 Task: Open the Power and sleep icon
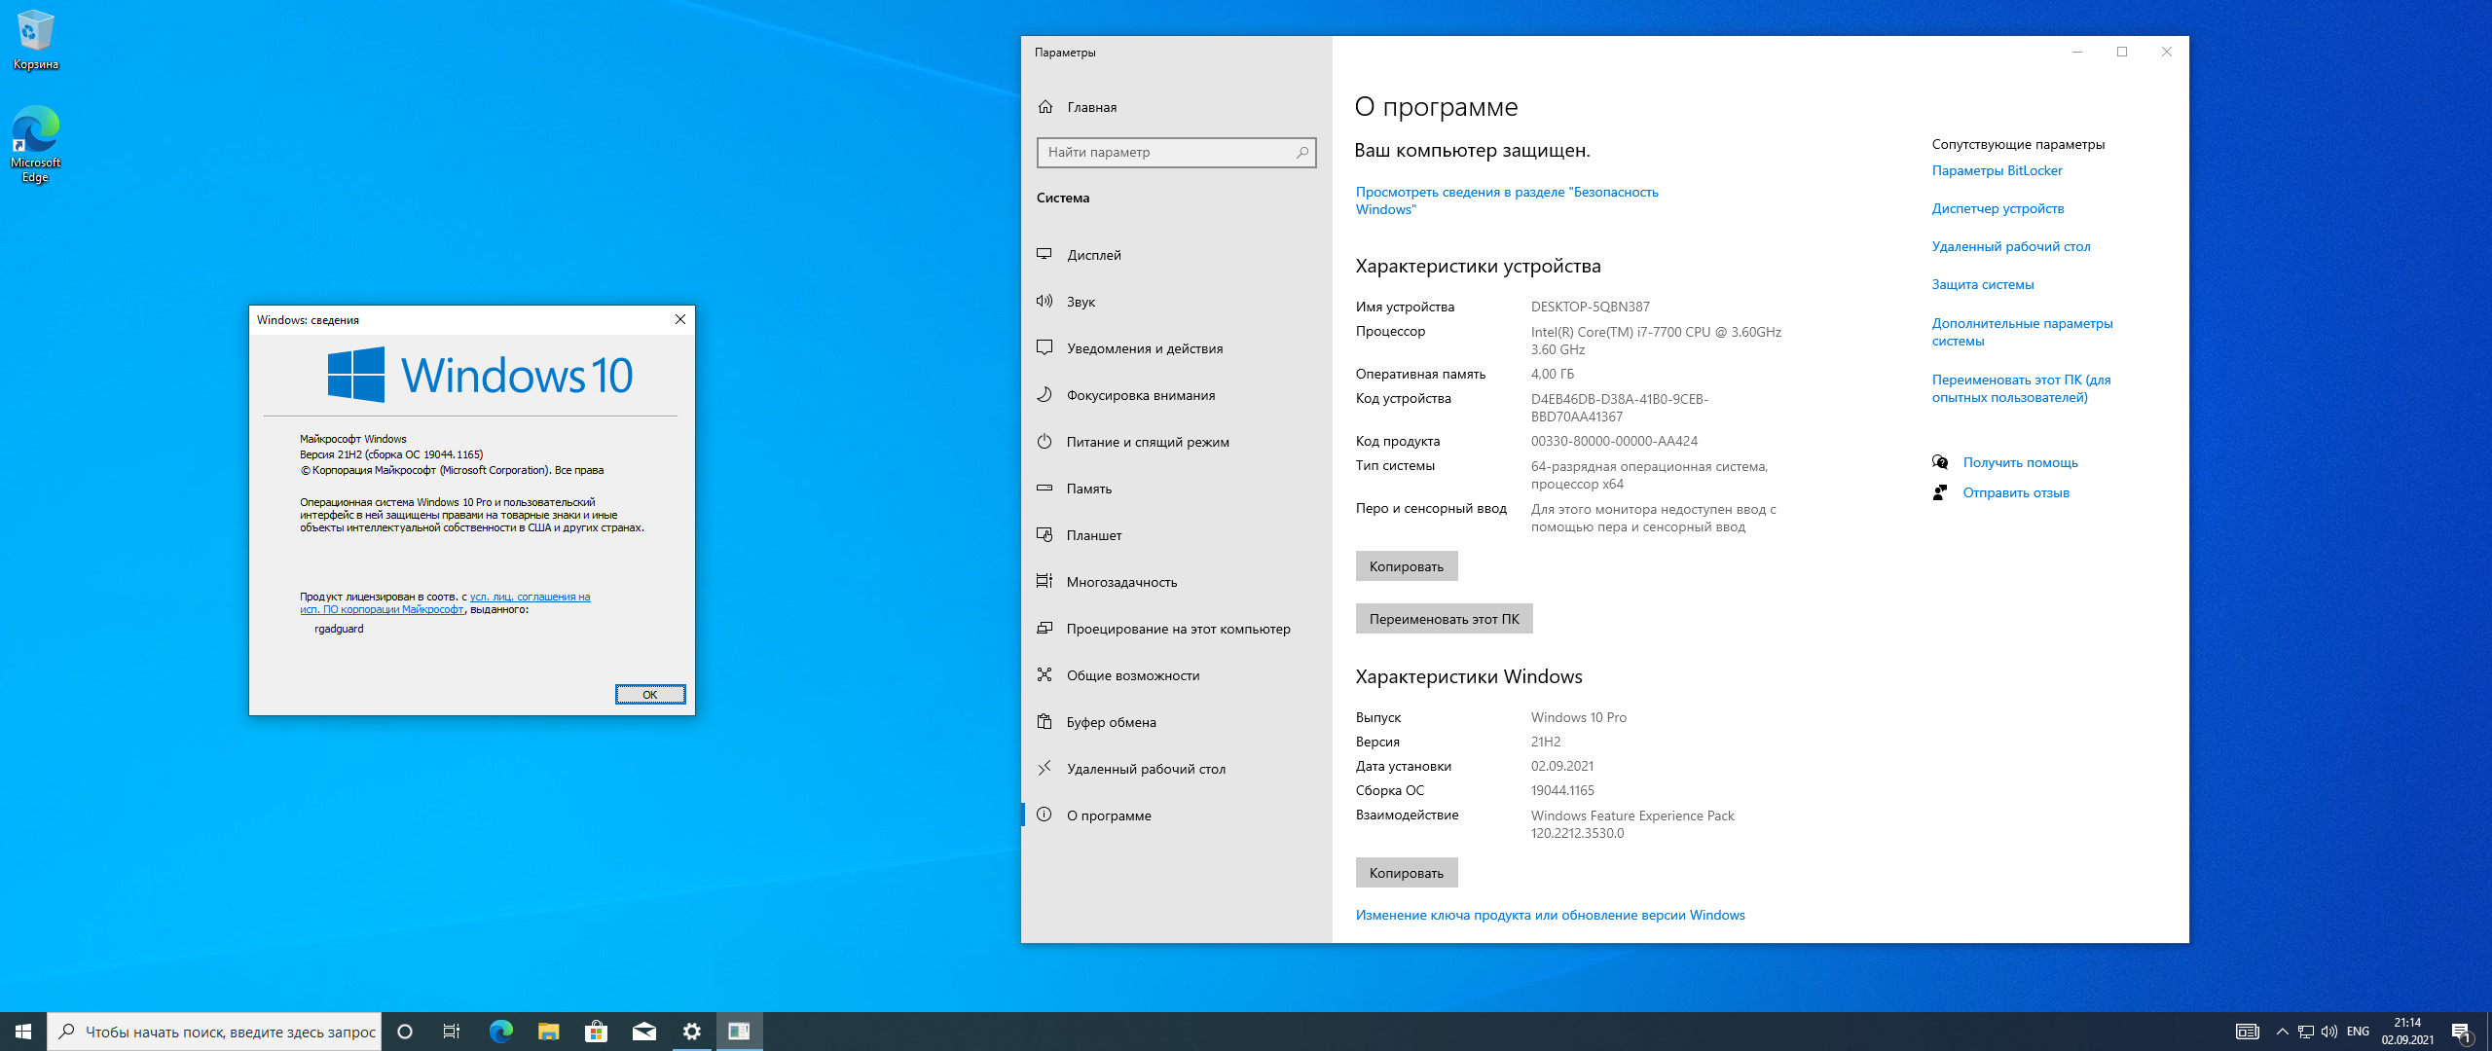click(1044, 441)
